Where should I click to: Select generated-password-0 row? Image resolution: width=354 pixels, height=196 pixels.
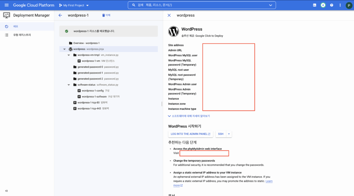click(x=109, y=67)
